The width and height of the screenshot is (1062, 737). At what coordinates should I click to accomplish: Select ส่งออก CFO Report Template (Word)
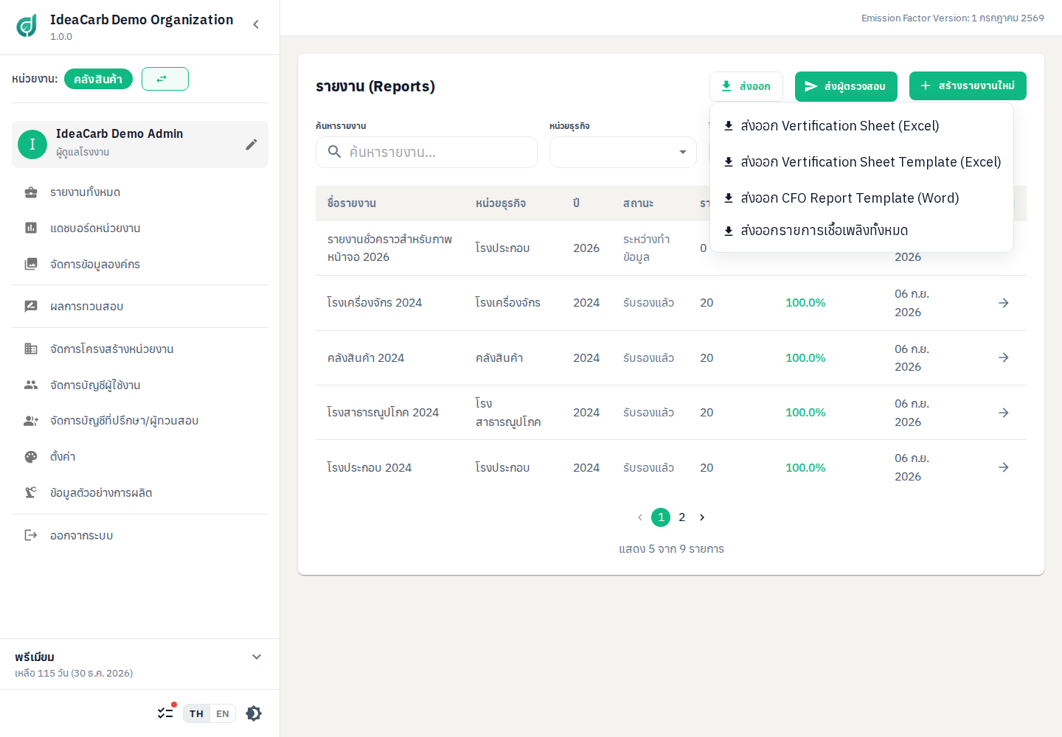861,198
